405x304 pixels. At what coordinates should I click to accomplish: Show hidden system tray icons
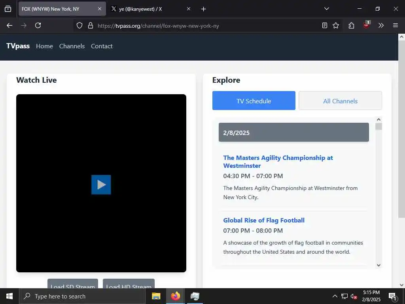tap(335, 296)
